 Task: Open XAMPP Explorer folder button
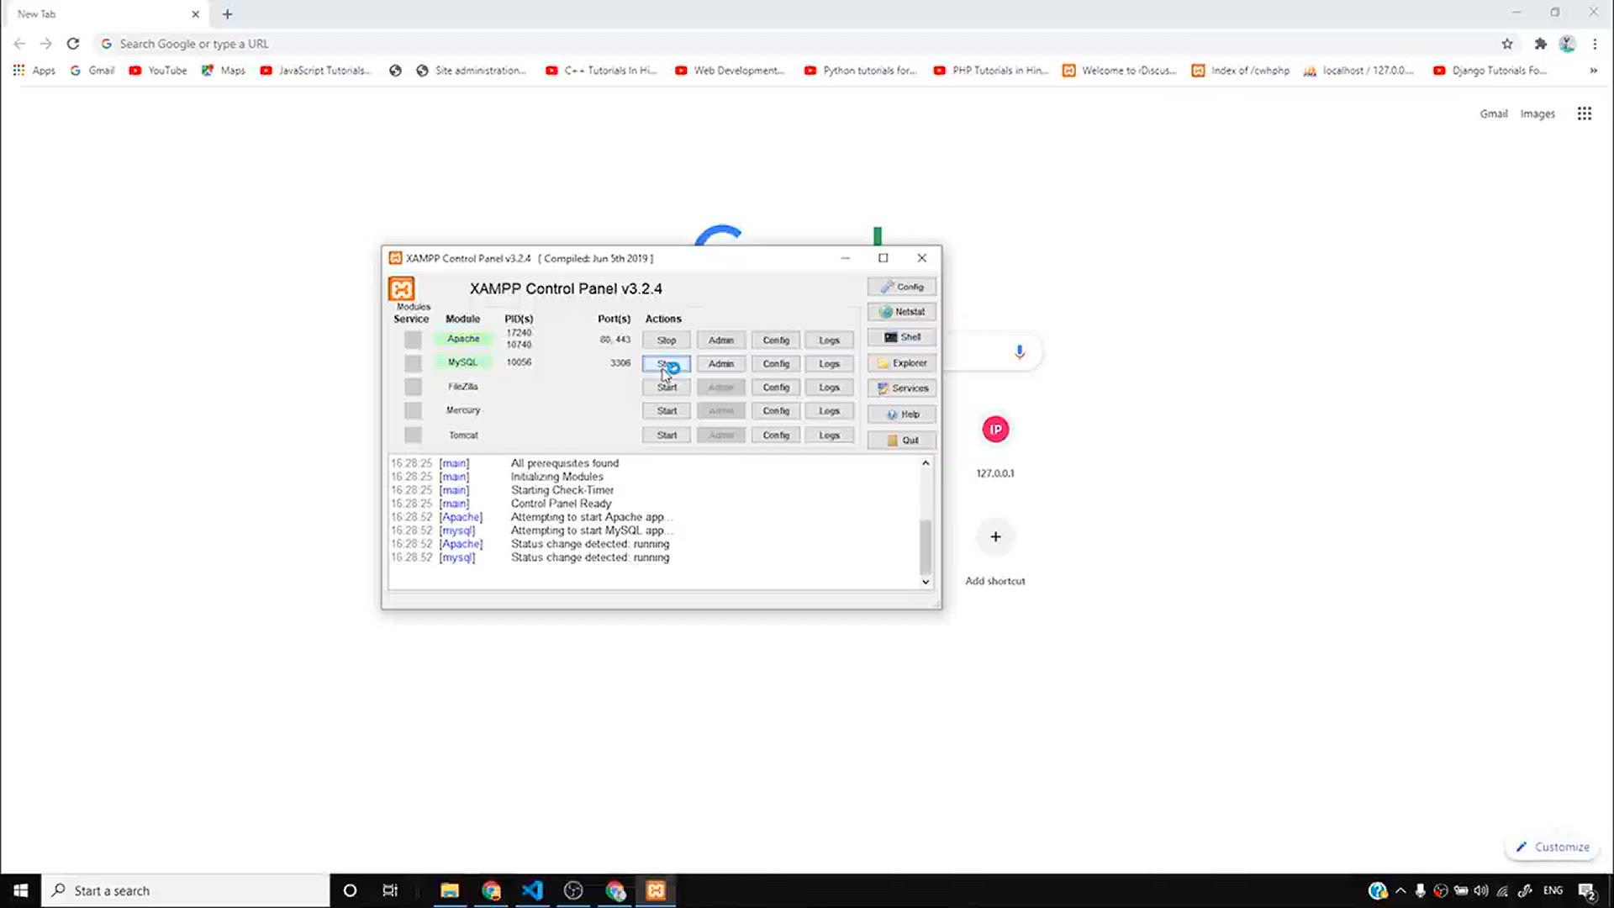click(x=902, y=363)
